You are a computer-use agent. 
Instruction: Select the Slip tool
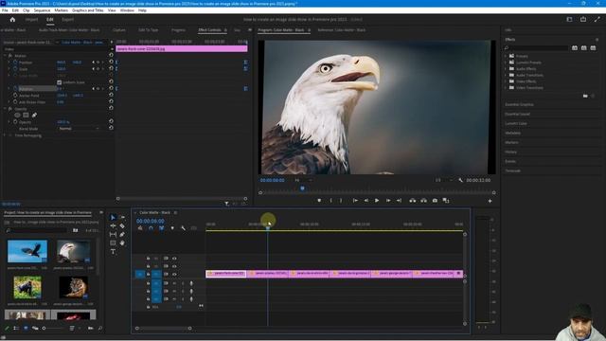tap(113, 234)
